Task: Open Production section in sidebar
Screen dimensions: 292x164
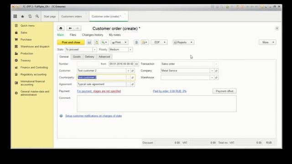Action: tap(26, 54)
